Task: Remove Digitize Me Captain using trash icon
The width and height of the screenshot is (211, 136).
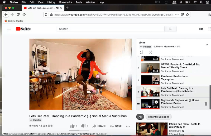Action: [206, 104]
